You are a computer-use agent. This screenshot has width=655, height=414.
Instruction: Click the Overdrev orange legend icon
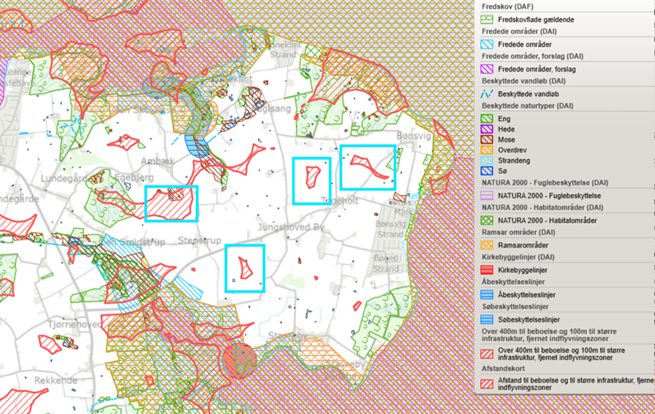(x=487, y=150)
